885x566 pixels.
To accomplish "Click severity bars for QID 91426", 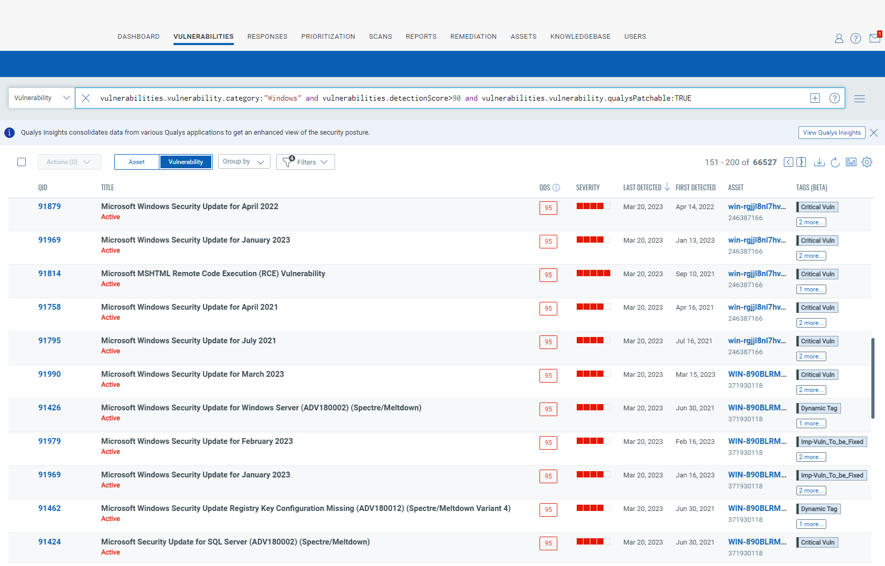I will click(593, 407).
